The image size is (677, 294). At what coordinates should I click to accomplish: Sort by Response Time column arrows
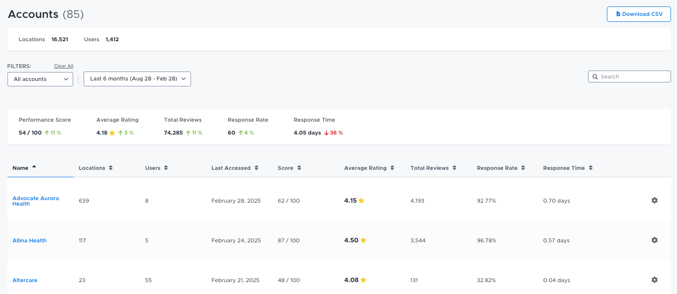(590, 168)
